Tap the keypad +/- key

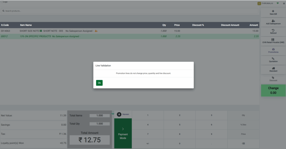coord(148,143)
